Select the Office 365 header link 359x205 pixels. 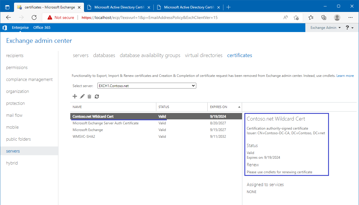click(x=42, y=28)
